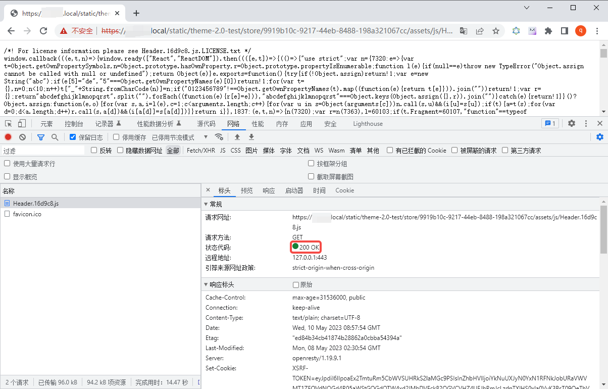Open the blue network settings gear
608x389 pixels.
tap(600, 137)
